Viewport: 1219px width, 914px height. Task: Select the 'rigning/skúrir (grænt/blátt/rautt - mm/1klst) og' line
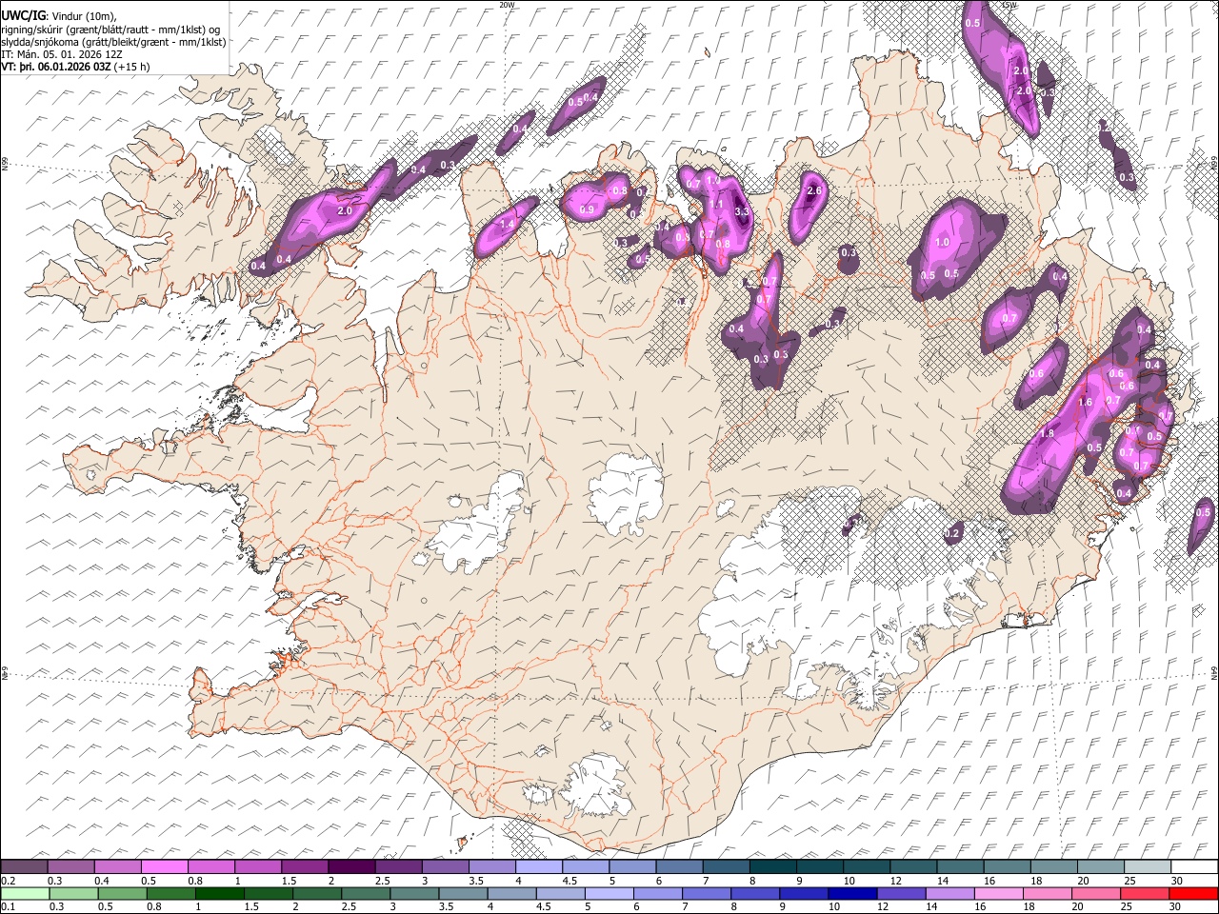coord(110,30)
